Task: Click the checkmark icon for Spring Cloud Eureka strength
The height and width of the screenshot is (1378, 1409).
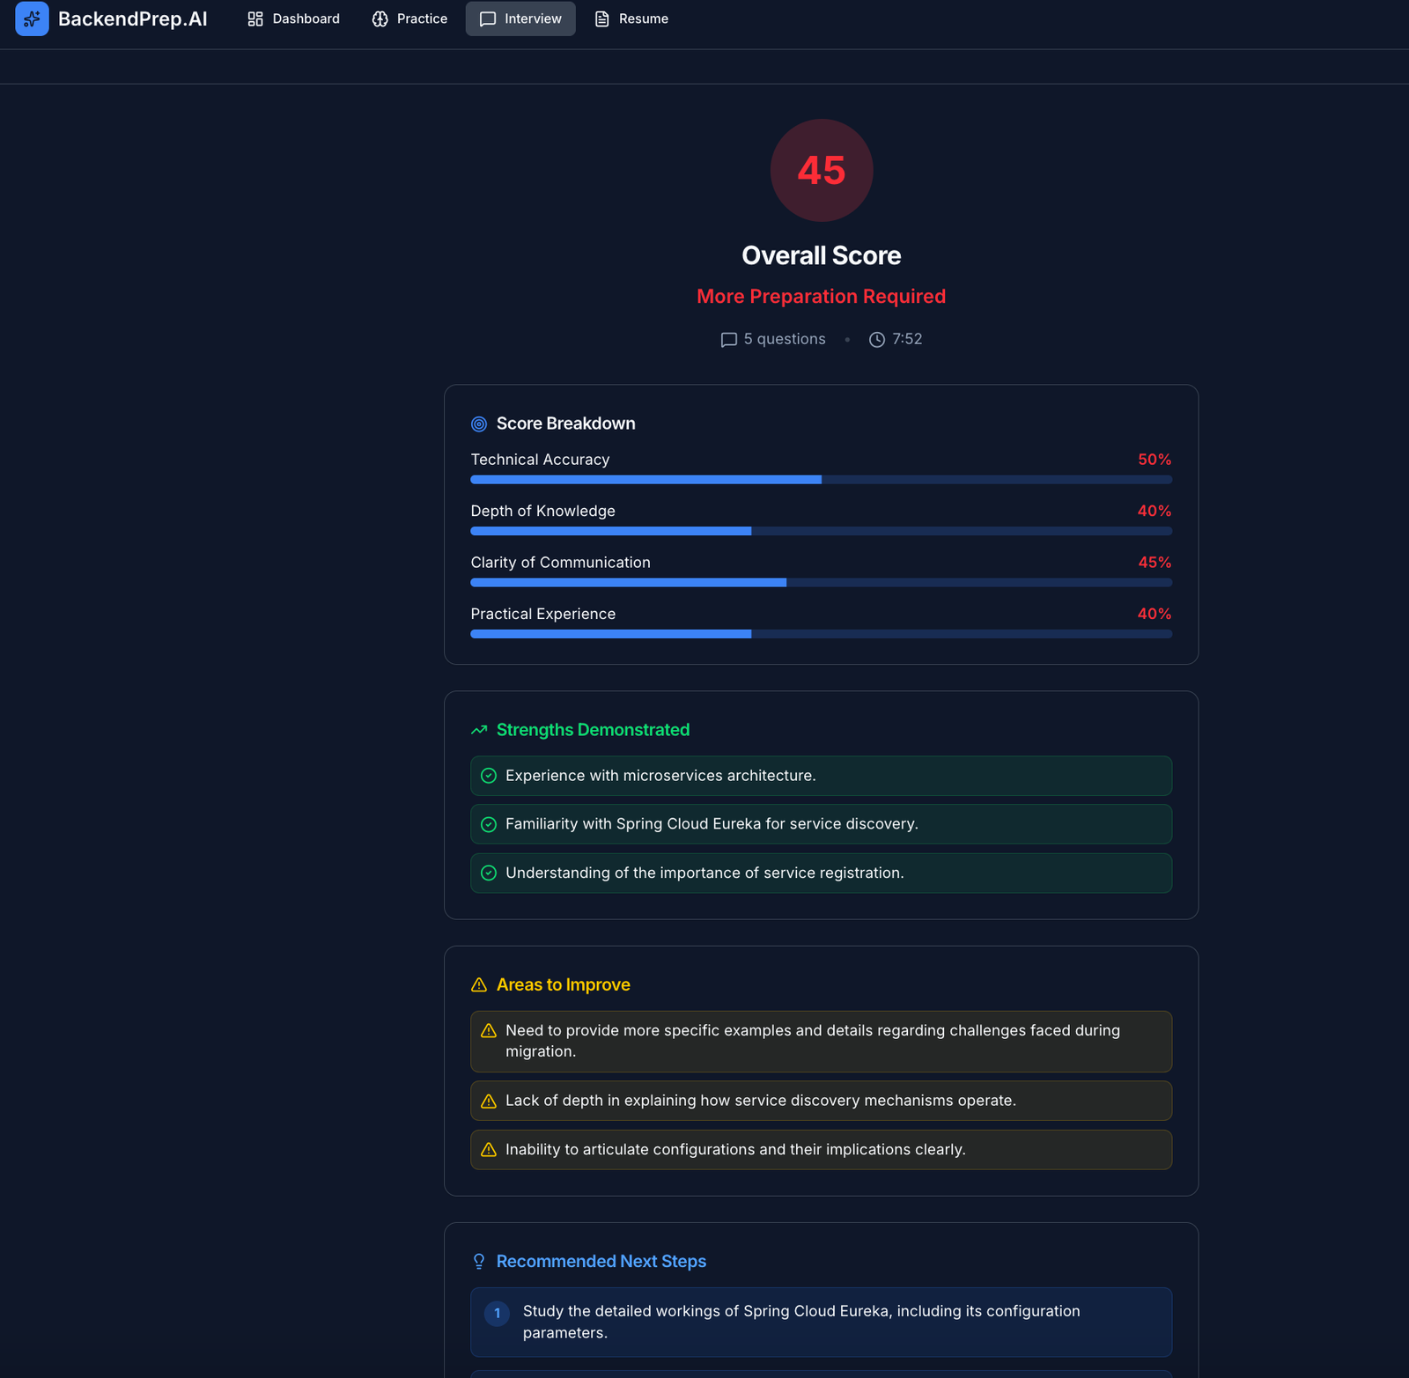Action: tap(489, 825)
